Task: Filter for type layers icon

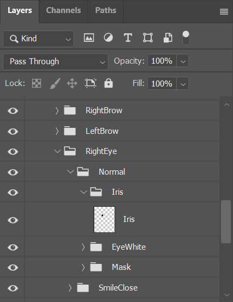Action: (128, 38)
